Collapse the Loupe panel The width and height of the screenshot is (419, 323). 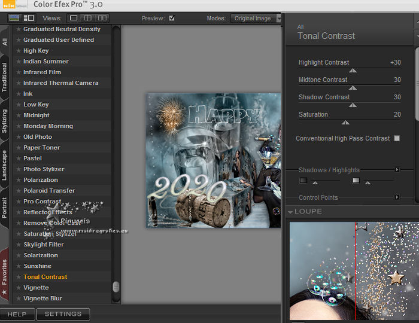(x=290, y=212)
